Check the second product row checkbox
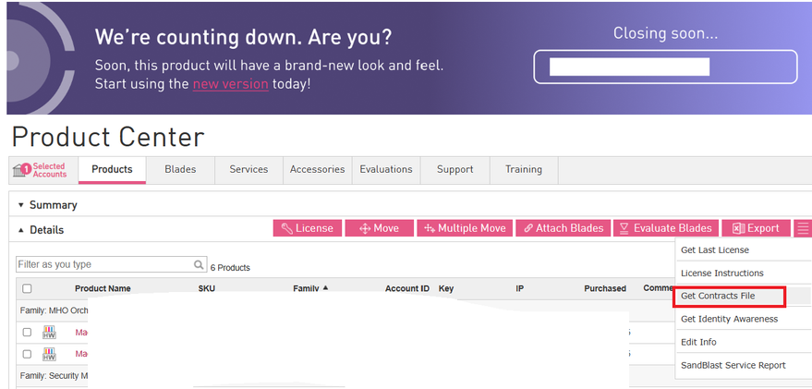This screenshot has width=812, height=389. [27, 354]
